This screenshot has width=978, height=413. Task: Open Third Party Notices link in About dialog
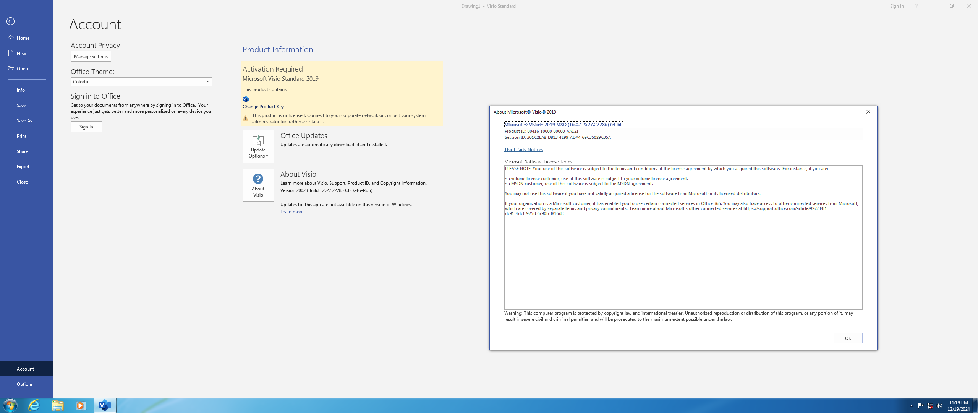523,150
